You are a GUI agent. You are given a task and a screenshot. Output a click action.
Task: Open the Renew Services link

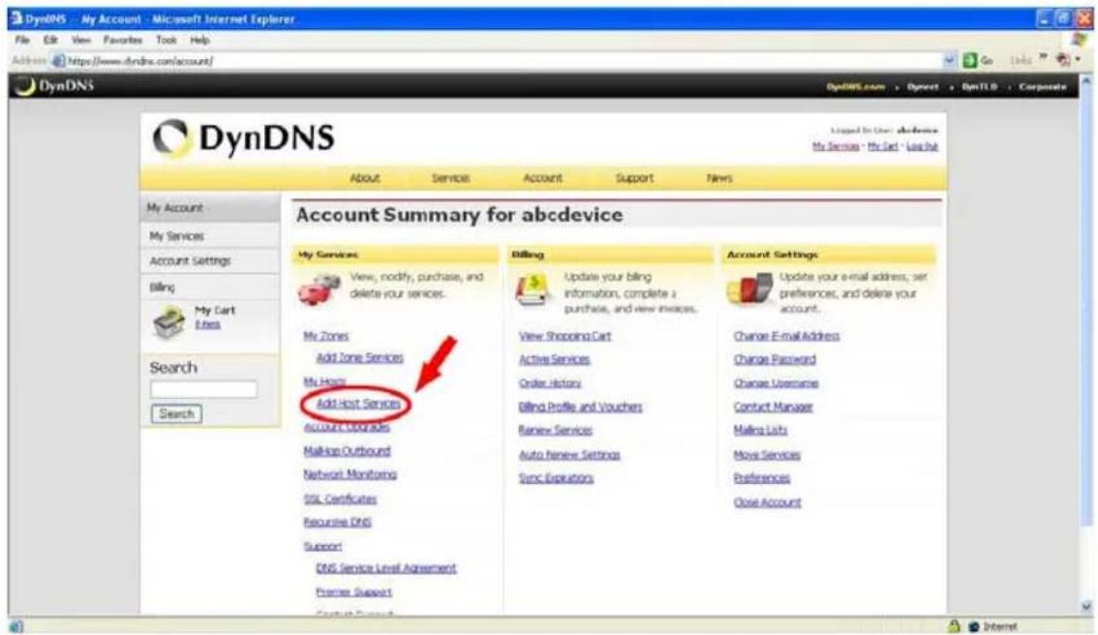point(556,430)
